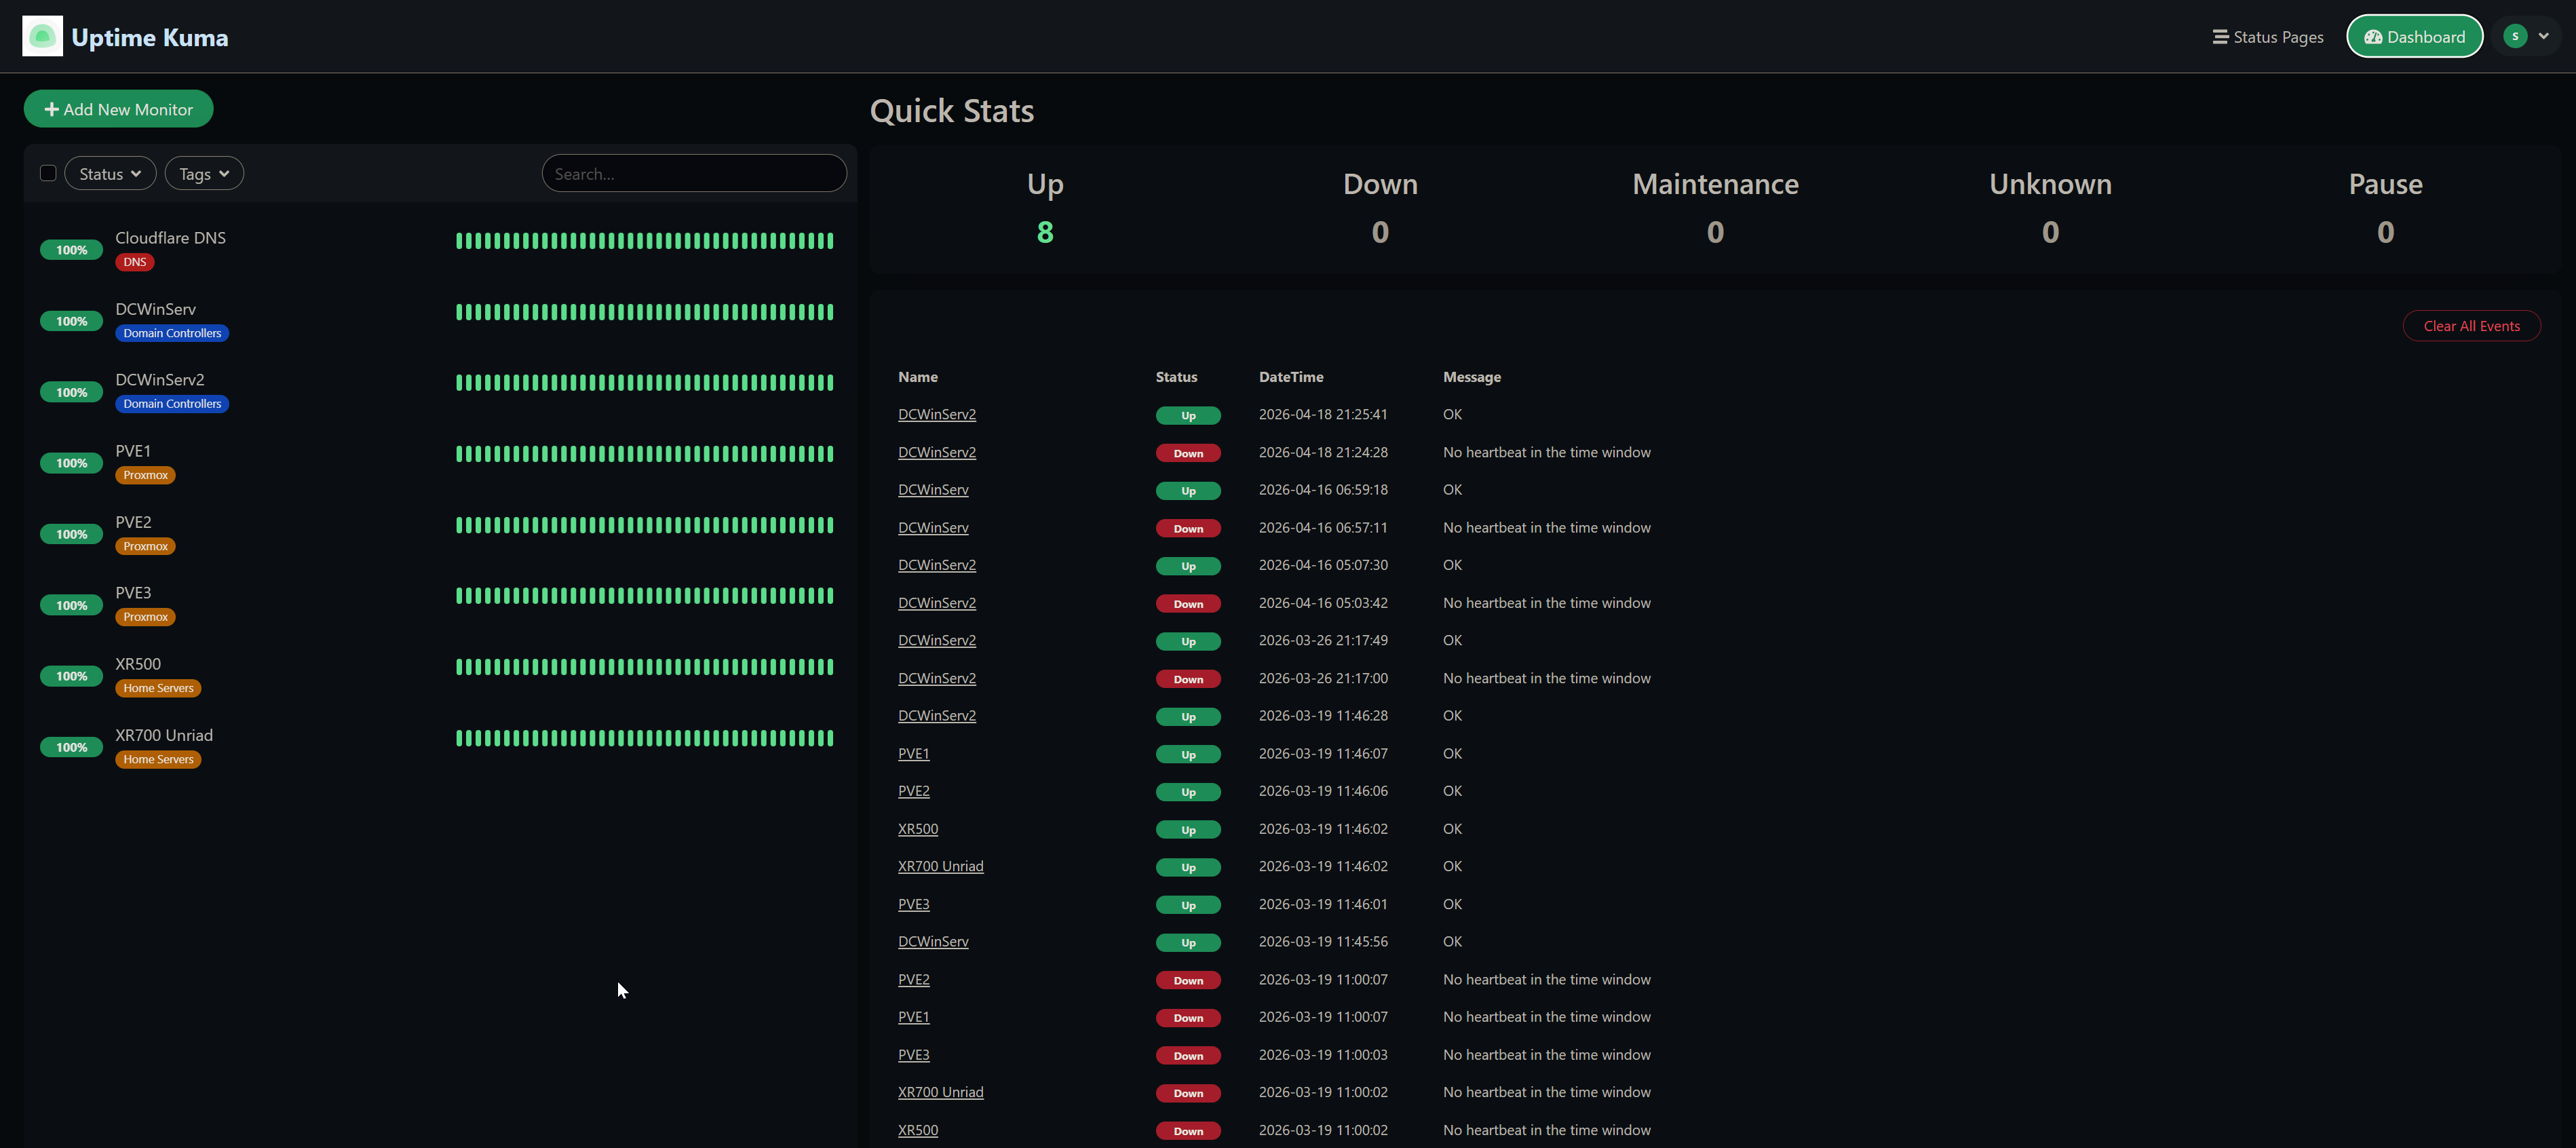Viewport: 2576px width, 1148px height.
Task: Click inside the Search monitors field
Action: pos(694,173)
